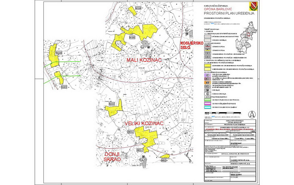This screenshot has height=185, width=294.
Task: Click the yellow zone beside label N224
Action: click(x=53, y=56)
